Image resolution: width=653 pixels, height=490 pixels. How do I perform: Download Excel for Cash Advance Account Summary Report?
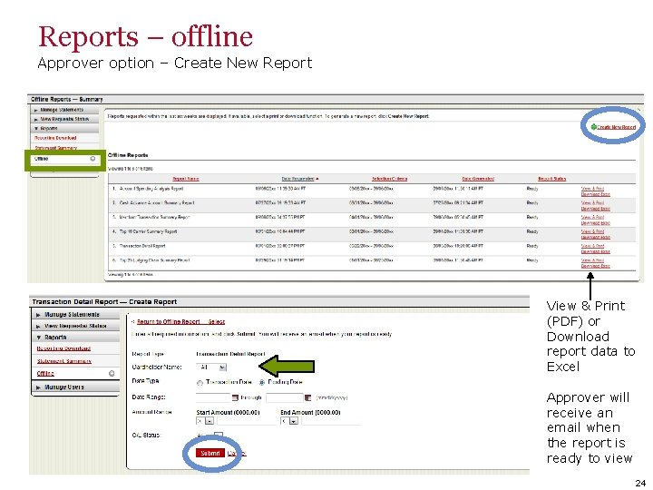(x=596, y=209)
